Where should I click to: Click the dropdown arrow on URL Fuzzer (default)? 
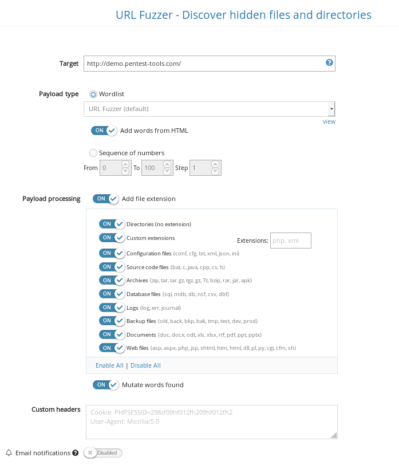[x=331, y=108]
